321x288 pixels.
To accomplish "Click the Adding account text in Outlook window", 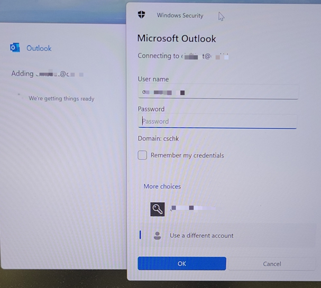I will pos(48,73).
